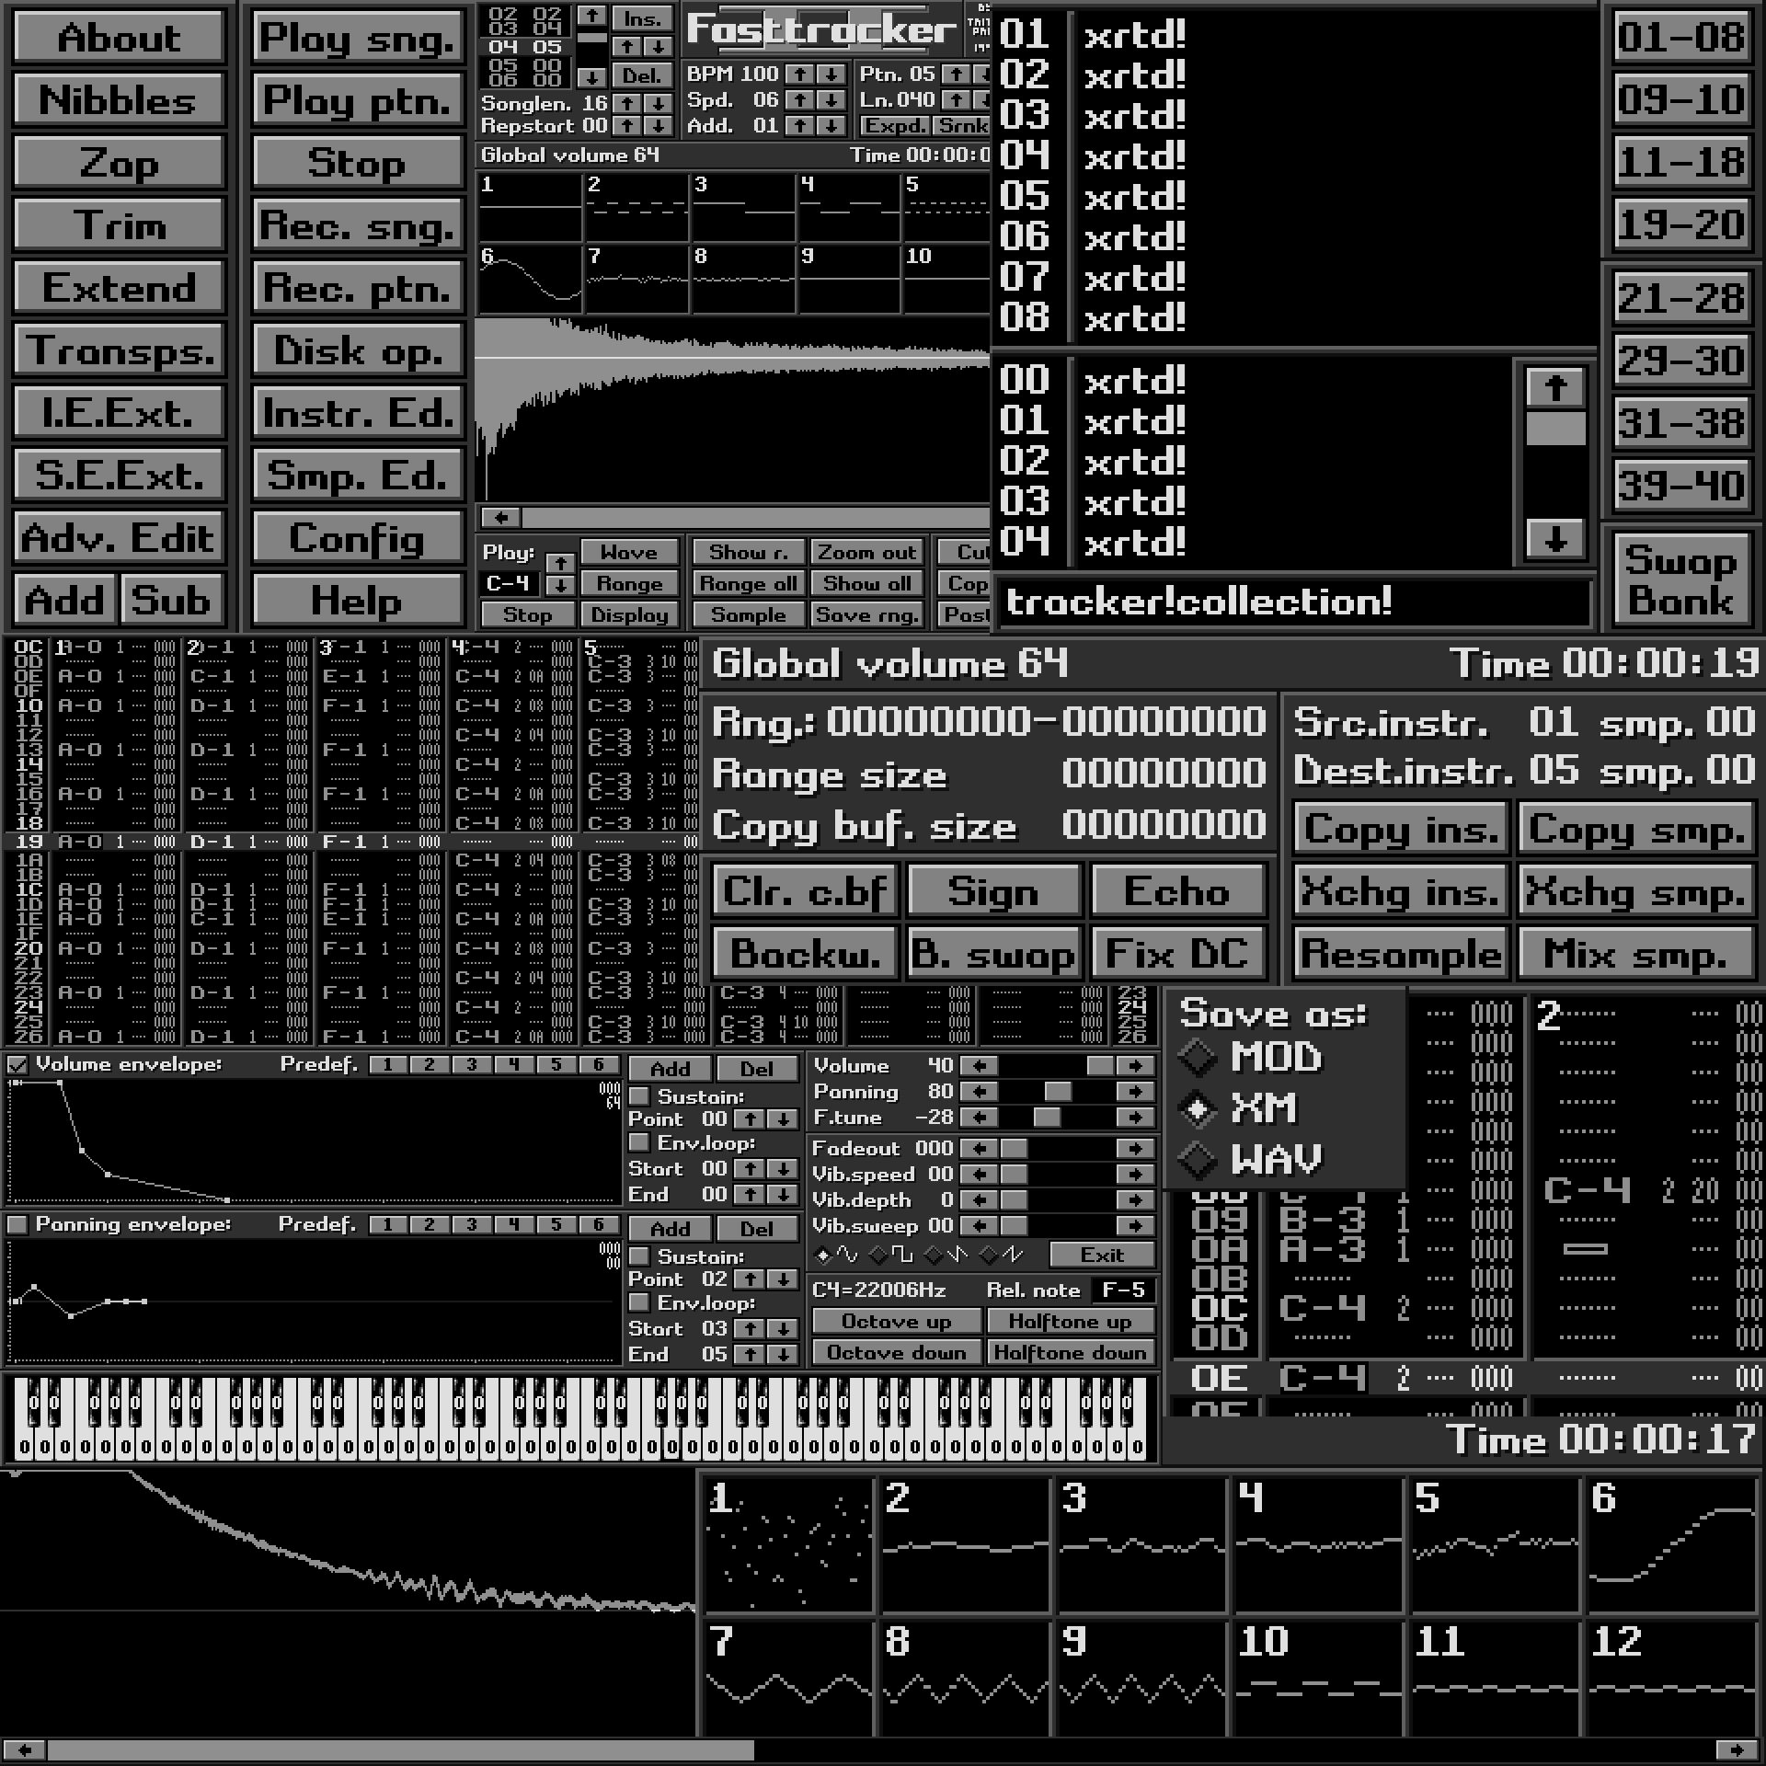
Task: Enable Sustain for the volume envelope
Action: tap(639, 1096)
